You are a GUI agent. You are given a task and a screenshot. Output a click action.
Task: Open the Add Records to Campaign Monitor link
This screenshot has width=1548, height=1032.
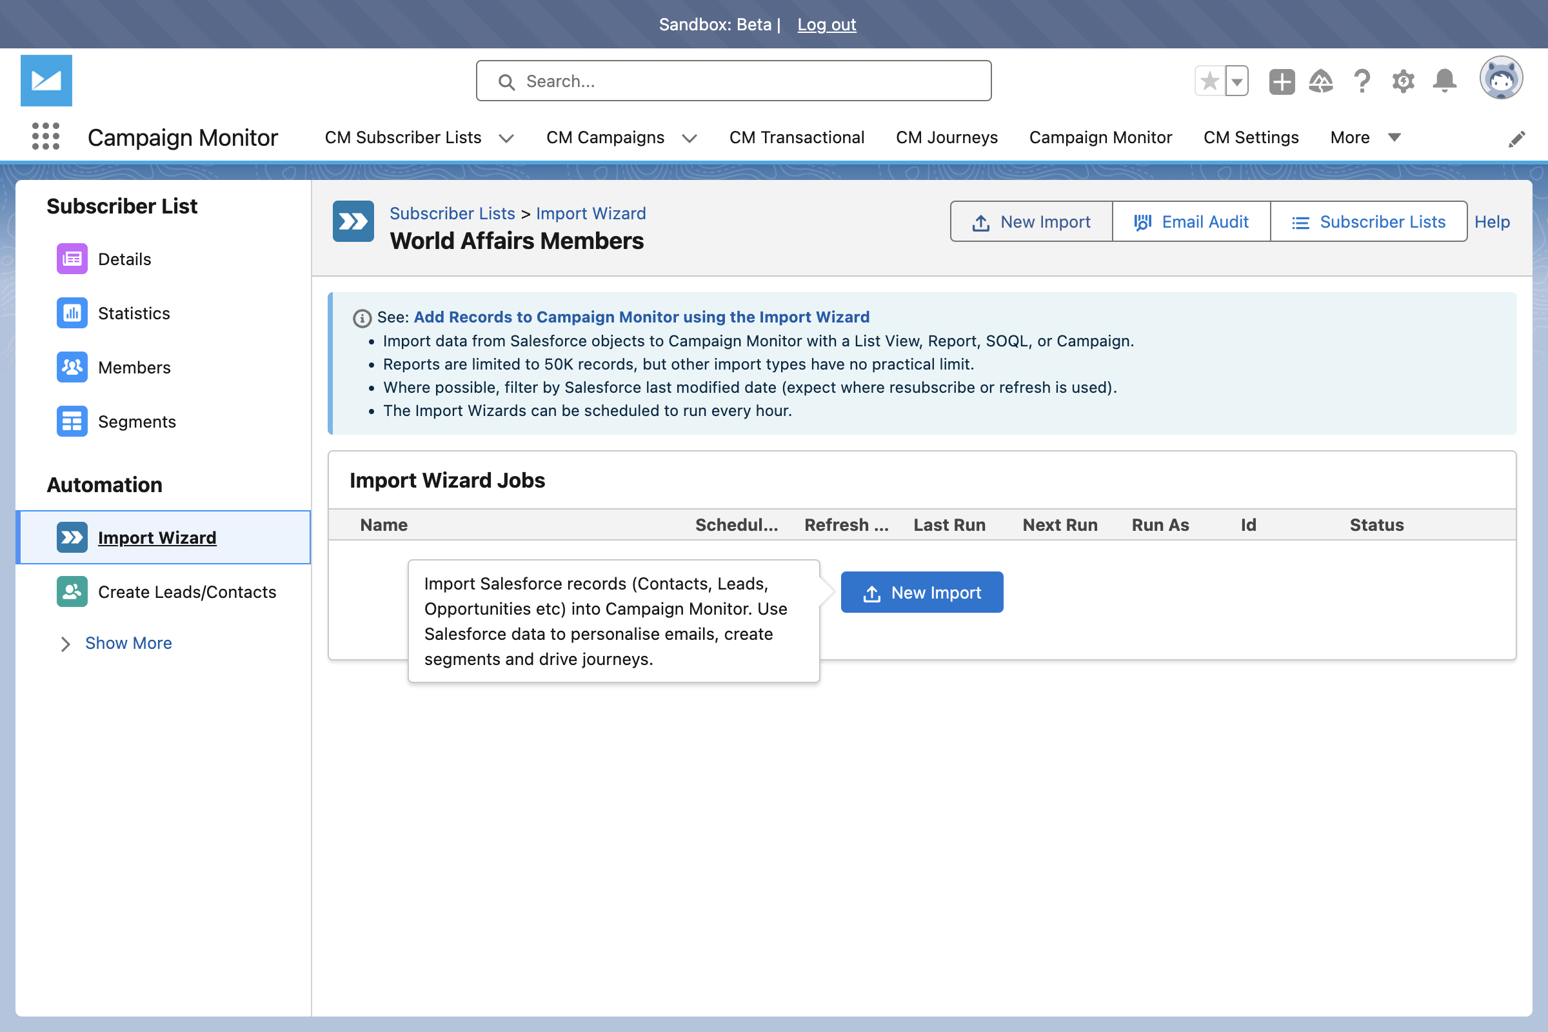point(642,317)
